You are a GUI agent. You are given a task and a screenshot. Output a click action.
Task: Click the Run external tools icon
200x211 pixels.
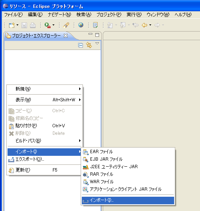[x=48, y=25]
